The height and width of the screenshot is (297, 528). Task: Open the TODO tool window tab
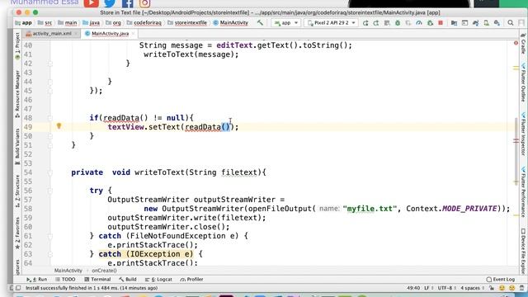pos(65,279)
